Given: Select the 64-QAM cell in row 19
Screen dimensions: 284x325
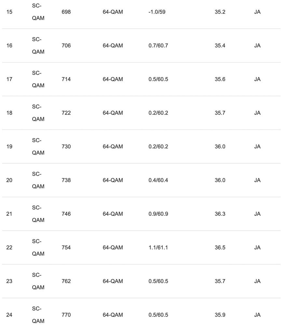Looking at the screenshot, I should point(113,146).
